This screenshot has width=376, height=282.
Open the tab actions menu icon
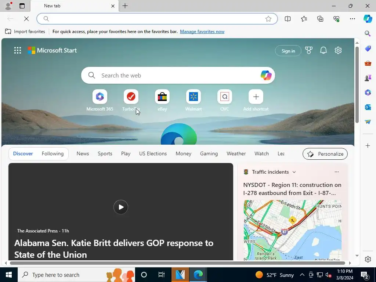[x=22, y=6]
